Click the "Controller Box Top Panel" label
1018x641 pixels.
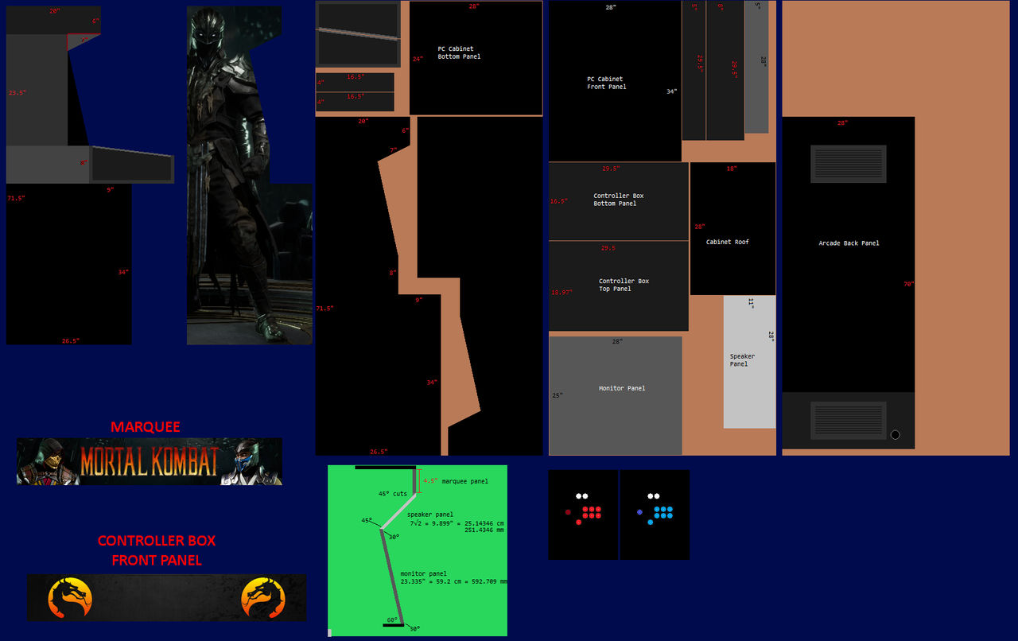pyautogui.click(x=624, y=285)
